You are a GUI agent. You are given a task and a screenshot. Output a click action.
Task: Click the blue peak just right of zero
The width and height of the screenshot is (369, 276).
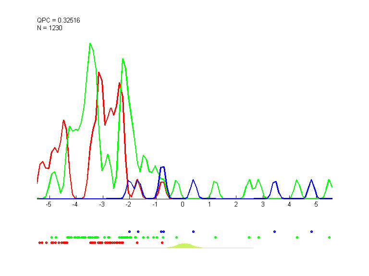click(194, 181)
